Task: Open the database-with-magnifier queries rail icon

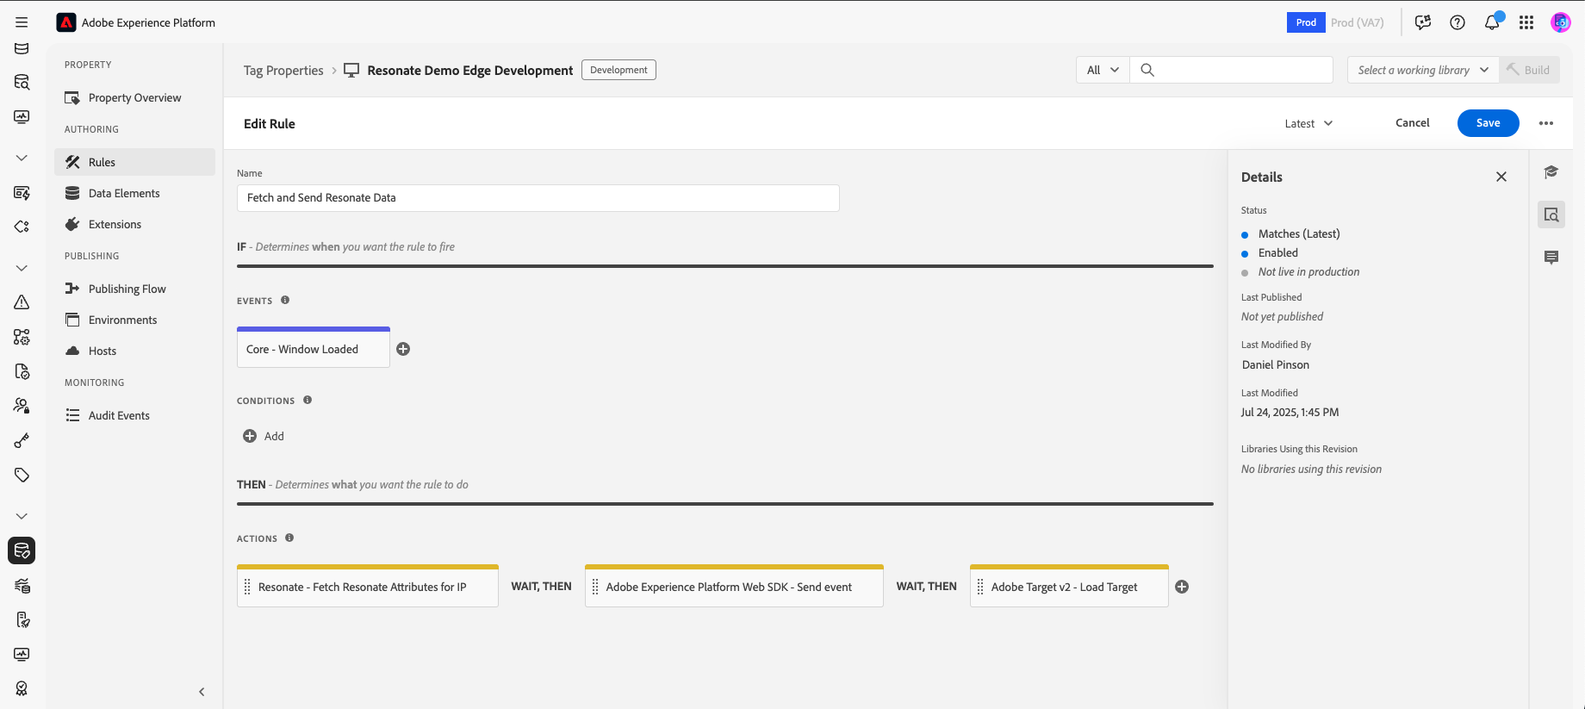Action: click(22, 82)
